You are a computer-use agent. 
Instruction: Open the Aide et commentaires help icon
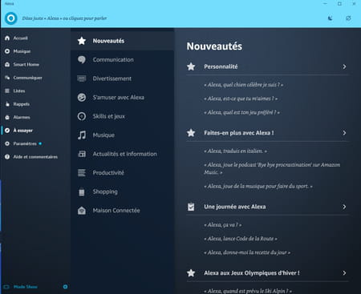[7, 157]
